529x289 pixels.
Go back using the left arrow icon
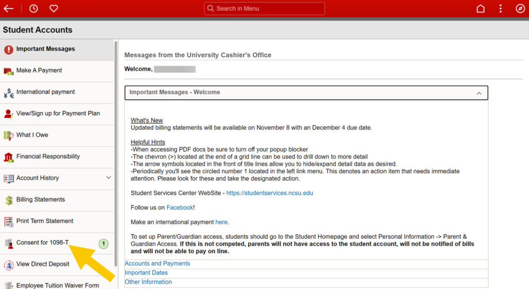[8, 8]
